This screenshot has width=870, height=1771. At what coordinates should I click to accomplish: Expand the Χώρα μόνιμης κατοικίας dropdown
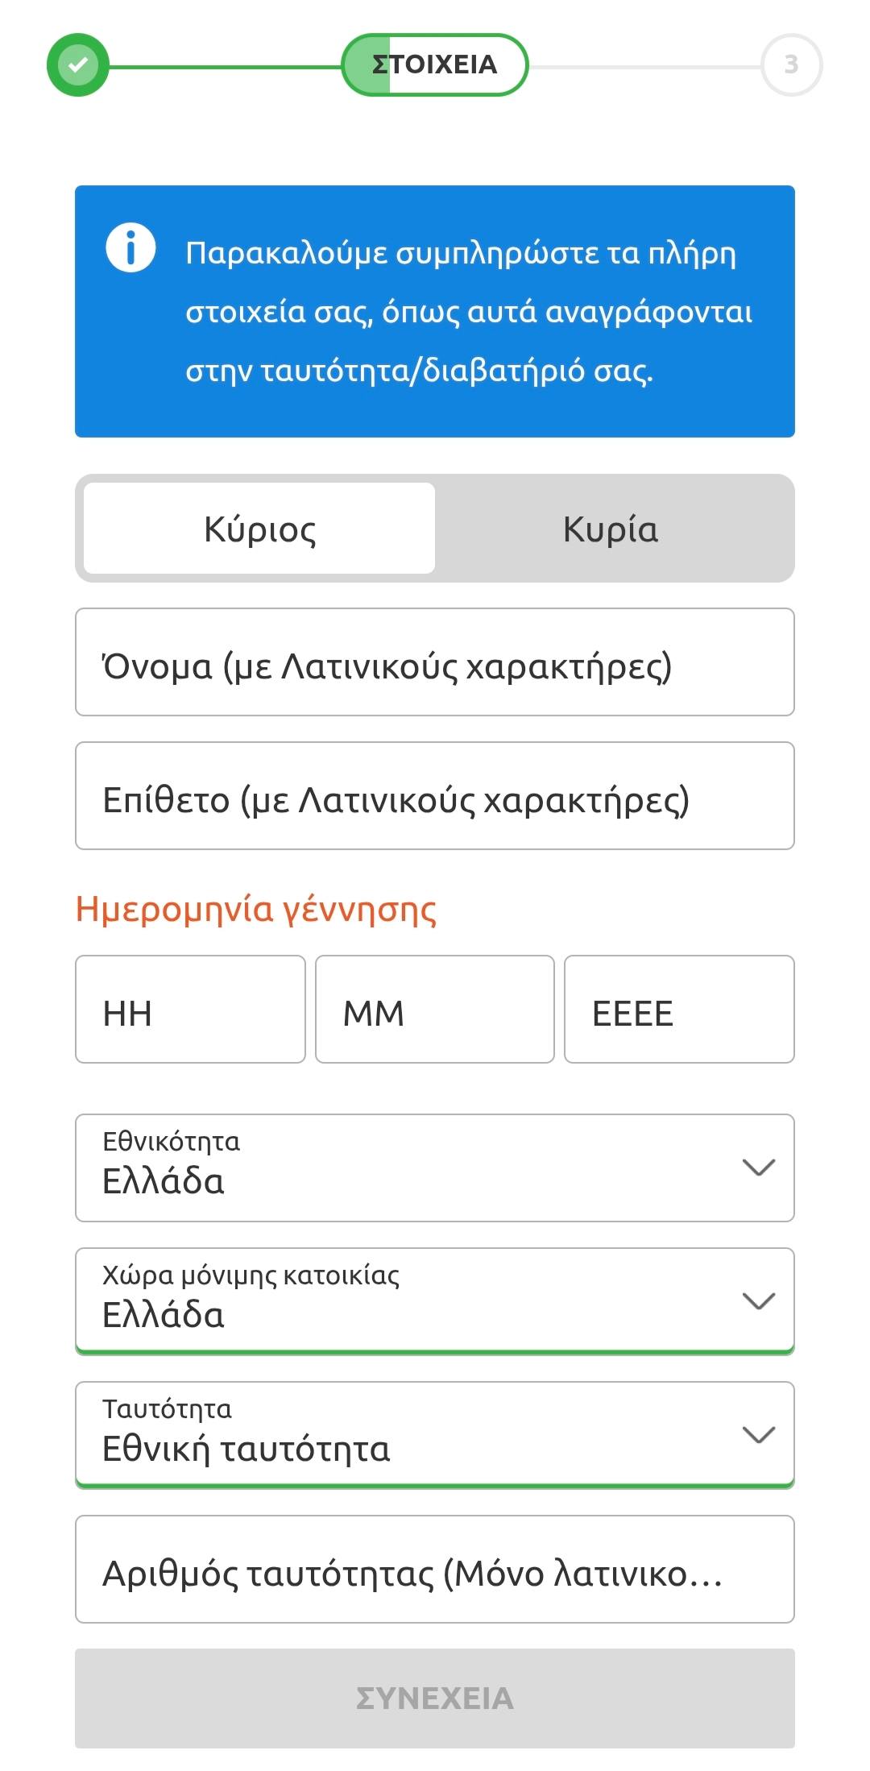(x=403, y=1301)
